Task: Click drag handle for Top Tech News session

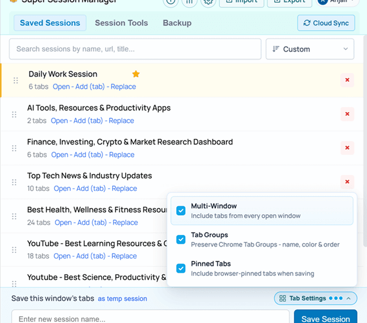Action: click(x=14, y=182)
